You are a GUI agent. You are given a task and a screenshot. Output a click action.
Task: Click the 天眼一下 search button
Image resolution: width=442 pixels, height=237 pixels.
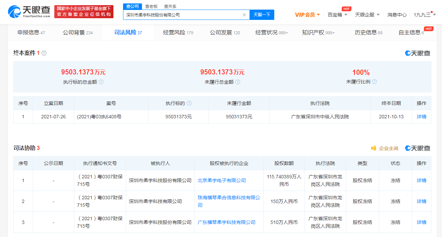pos(262,15)
